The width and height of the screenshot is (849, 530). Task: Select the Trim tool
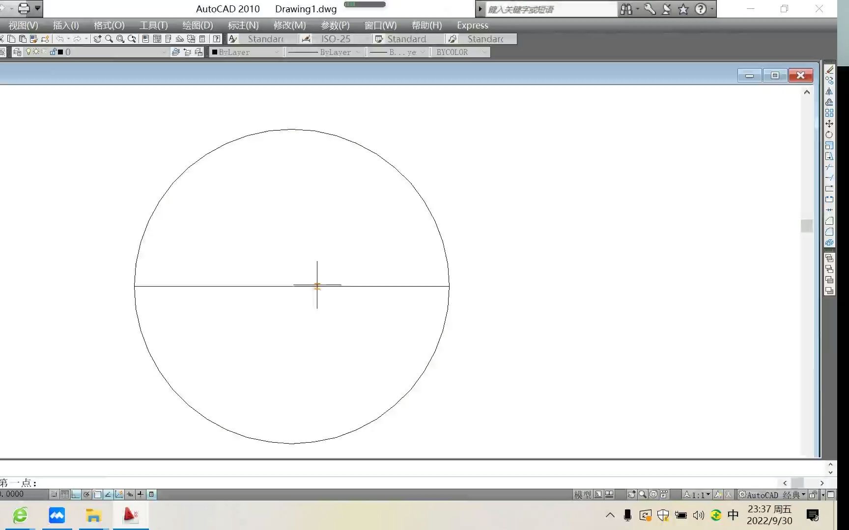coord(829,167)
